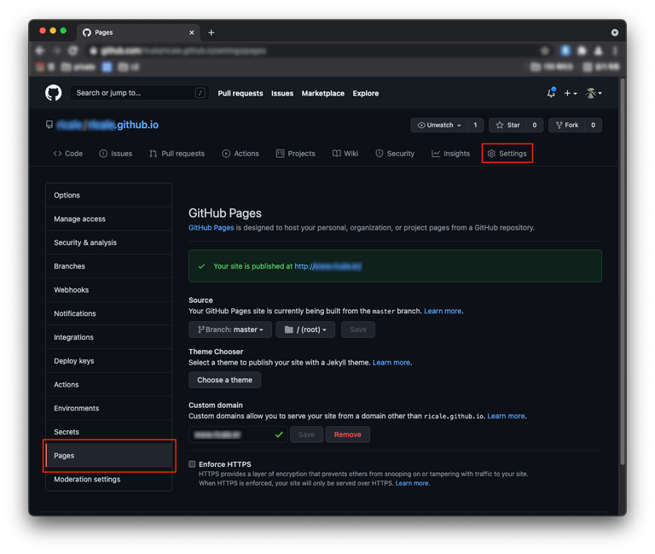Open Learn more link for Theme Chooser
The width and height of the screenshot is (655, 554).
click(391, 363)
